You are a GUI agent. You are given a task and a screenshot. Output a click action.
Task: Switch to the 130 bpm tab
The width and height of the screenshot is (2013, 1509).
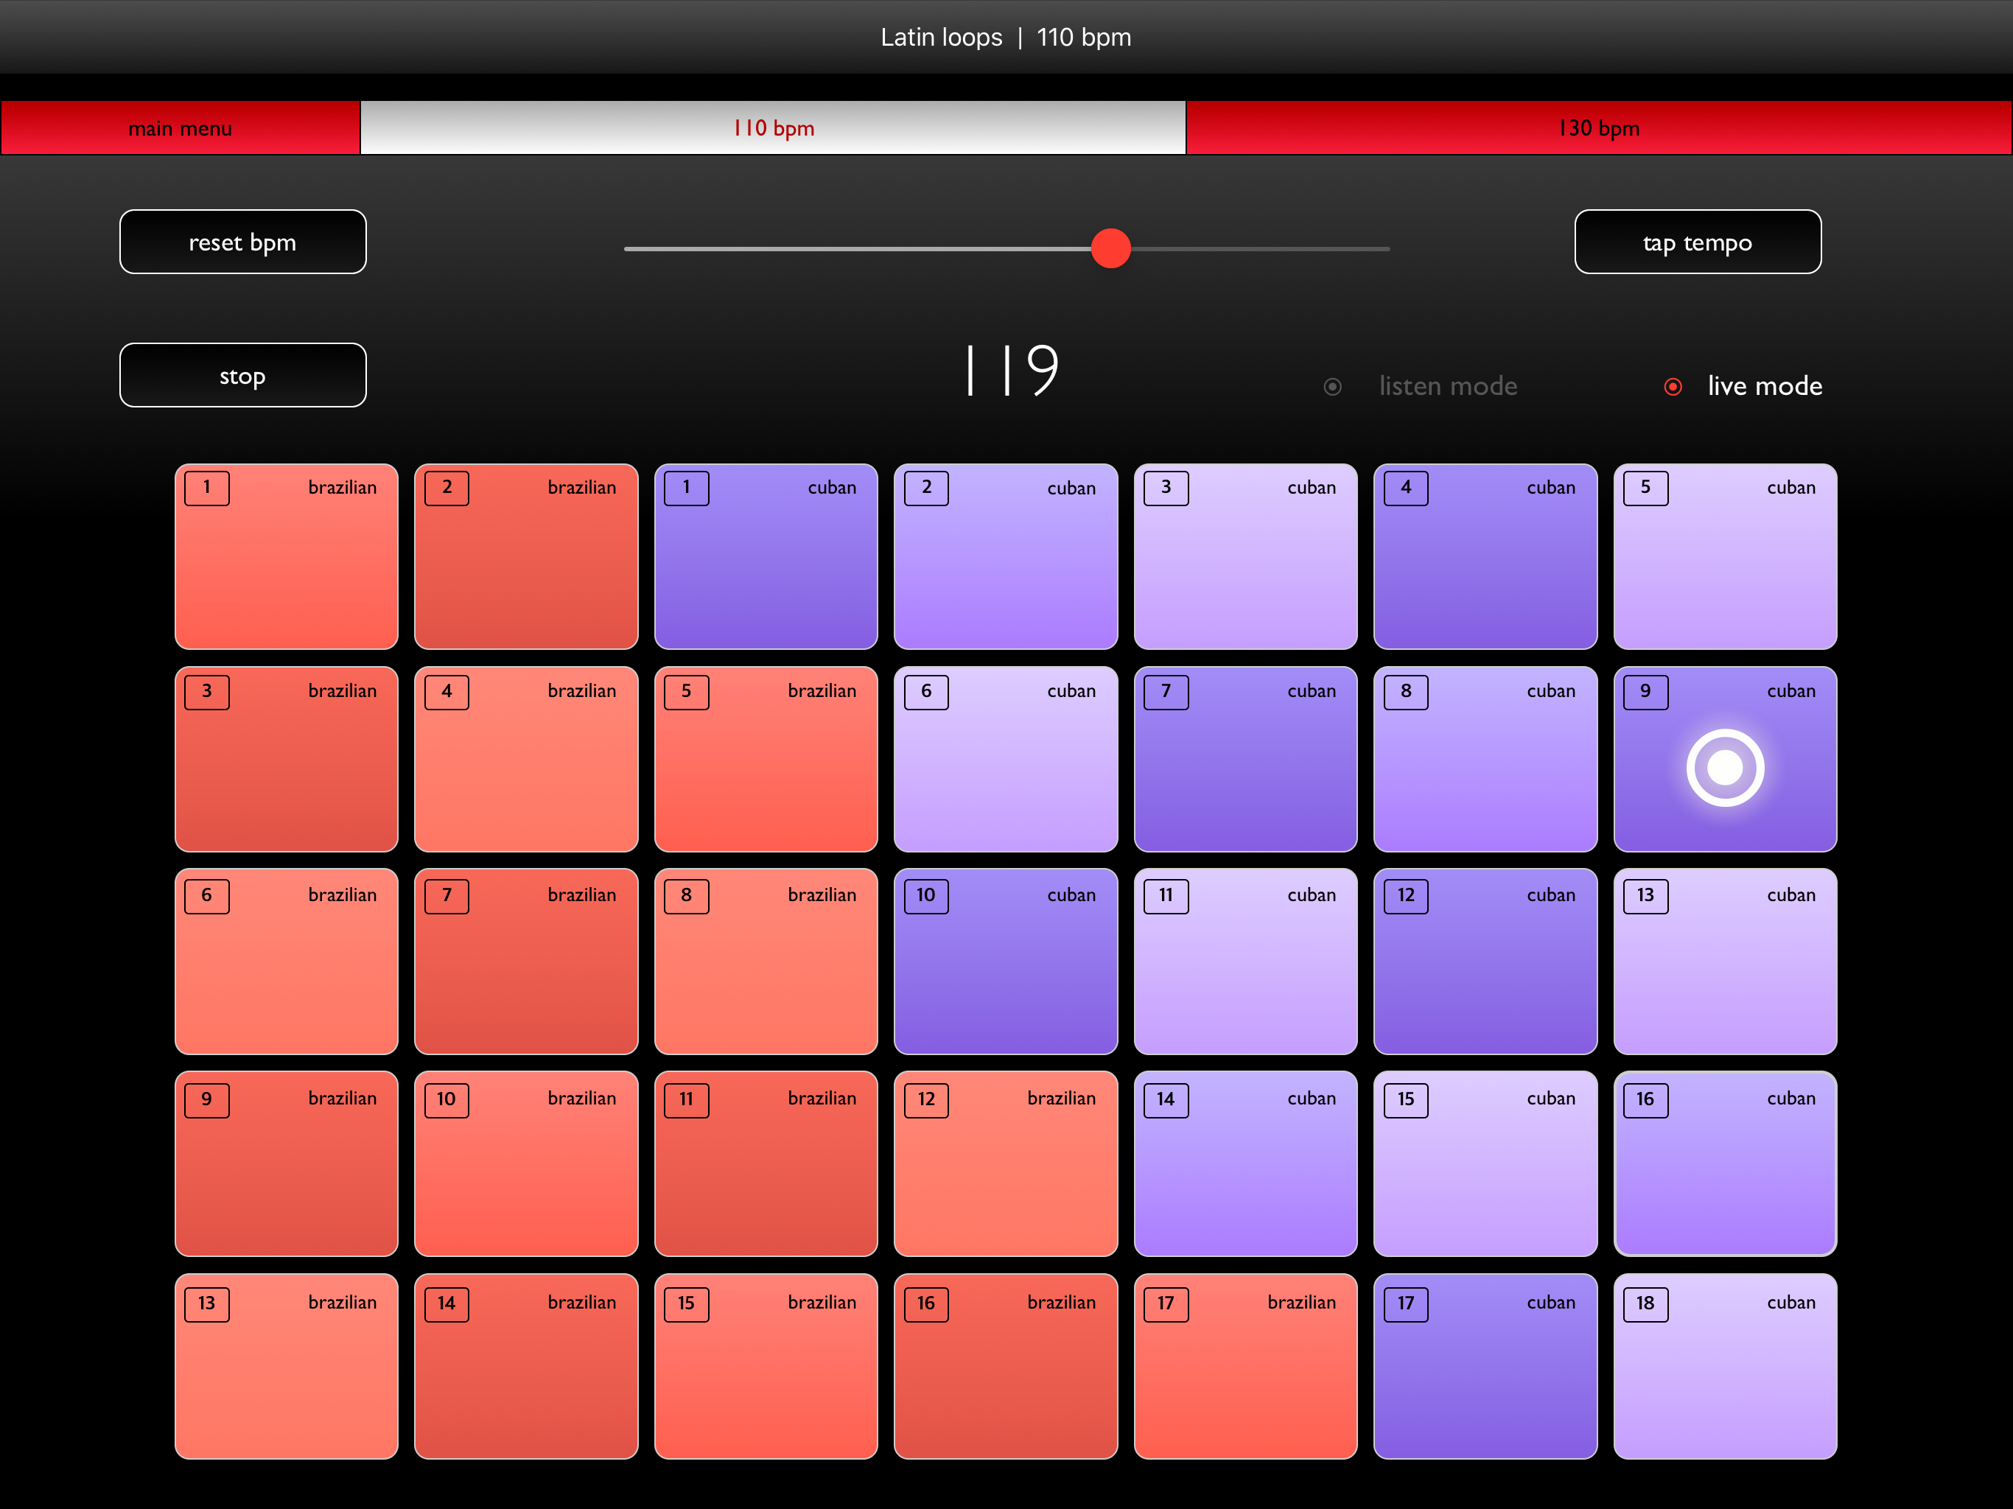[1598, 128]
